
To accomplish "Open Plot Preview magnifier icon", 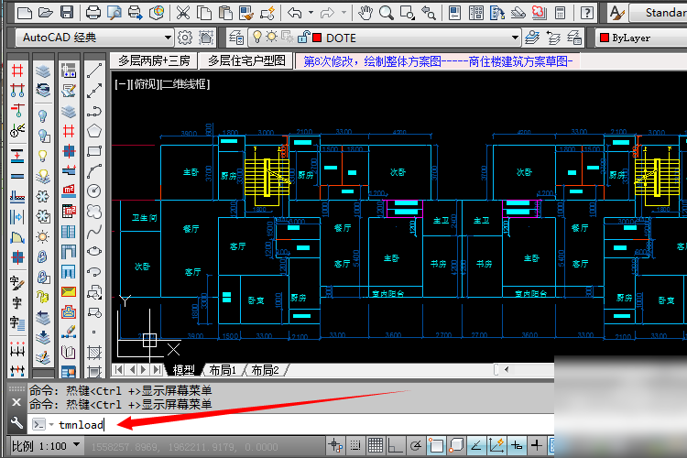I will 114,13.
